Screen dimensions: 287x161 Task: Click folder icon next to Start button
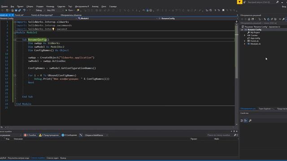[78, 10]
